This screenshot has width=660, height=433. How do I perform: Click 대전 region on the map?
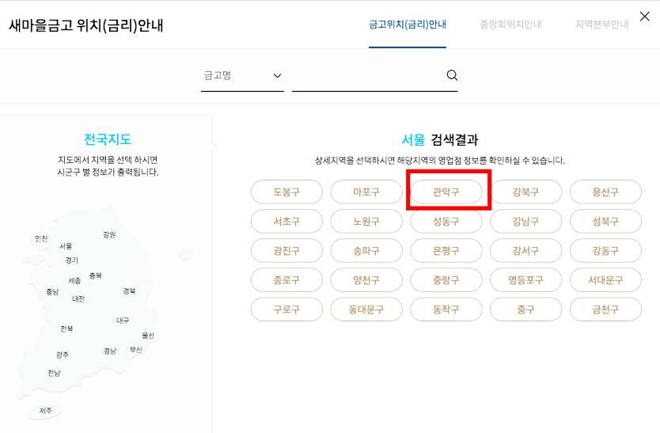(78, 299)
